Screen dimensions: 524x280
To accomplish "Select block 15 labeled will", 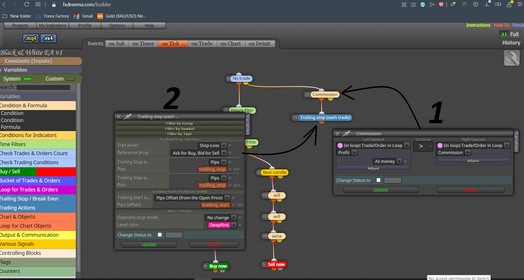I will (x=277, y=195).
